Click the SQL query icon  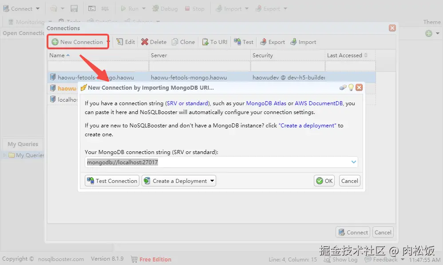(x=105, y=9)
